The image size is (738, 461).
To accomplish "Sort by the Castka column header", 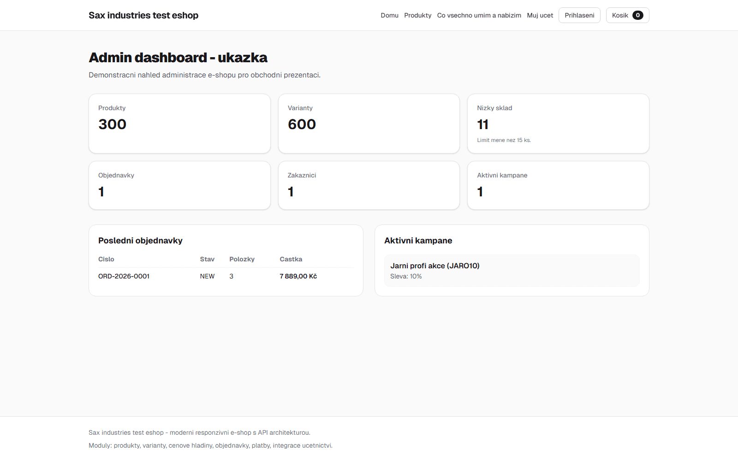I will point(291,259).
